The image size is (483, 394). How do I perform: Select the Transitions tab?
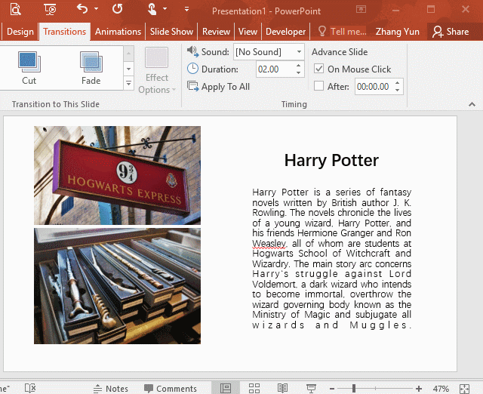point(65,32)
